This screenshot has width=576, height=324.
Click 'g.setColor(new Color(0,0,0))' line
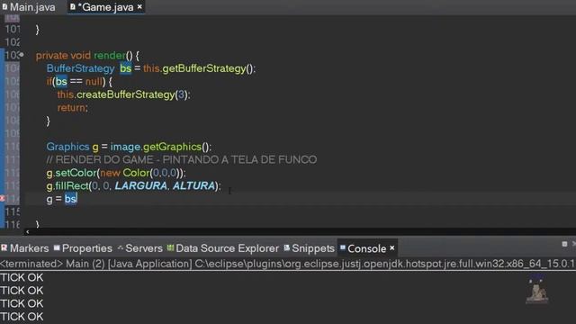click(x=116, y=173)
